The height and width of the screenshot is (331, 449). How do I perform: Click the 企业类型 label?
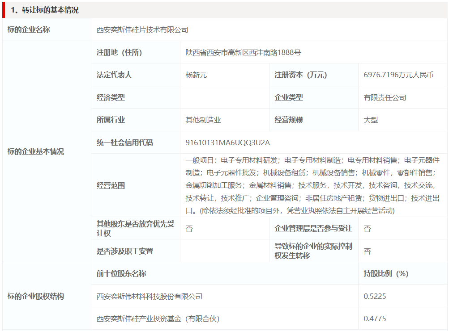coord(289,97)
